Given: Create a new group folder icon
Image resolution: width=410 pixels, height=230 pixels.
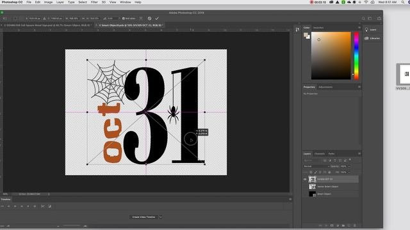Looking at the screenshot, I should click(343, 226).
